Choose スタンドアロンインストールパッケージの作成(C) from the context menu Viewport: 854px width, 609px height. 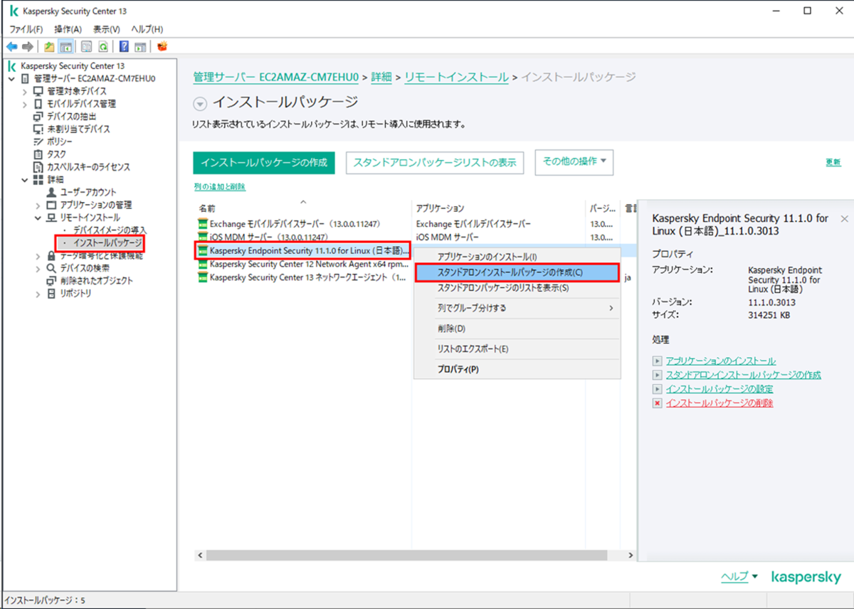517,272
